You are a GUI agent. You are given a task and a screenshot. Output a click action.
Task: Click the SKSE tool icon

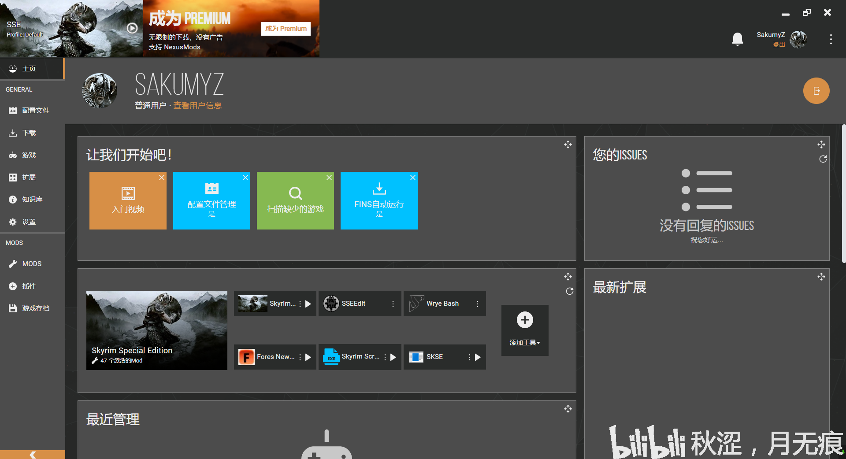[x=416, y=357]
